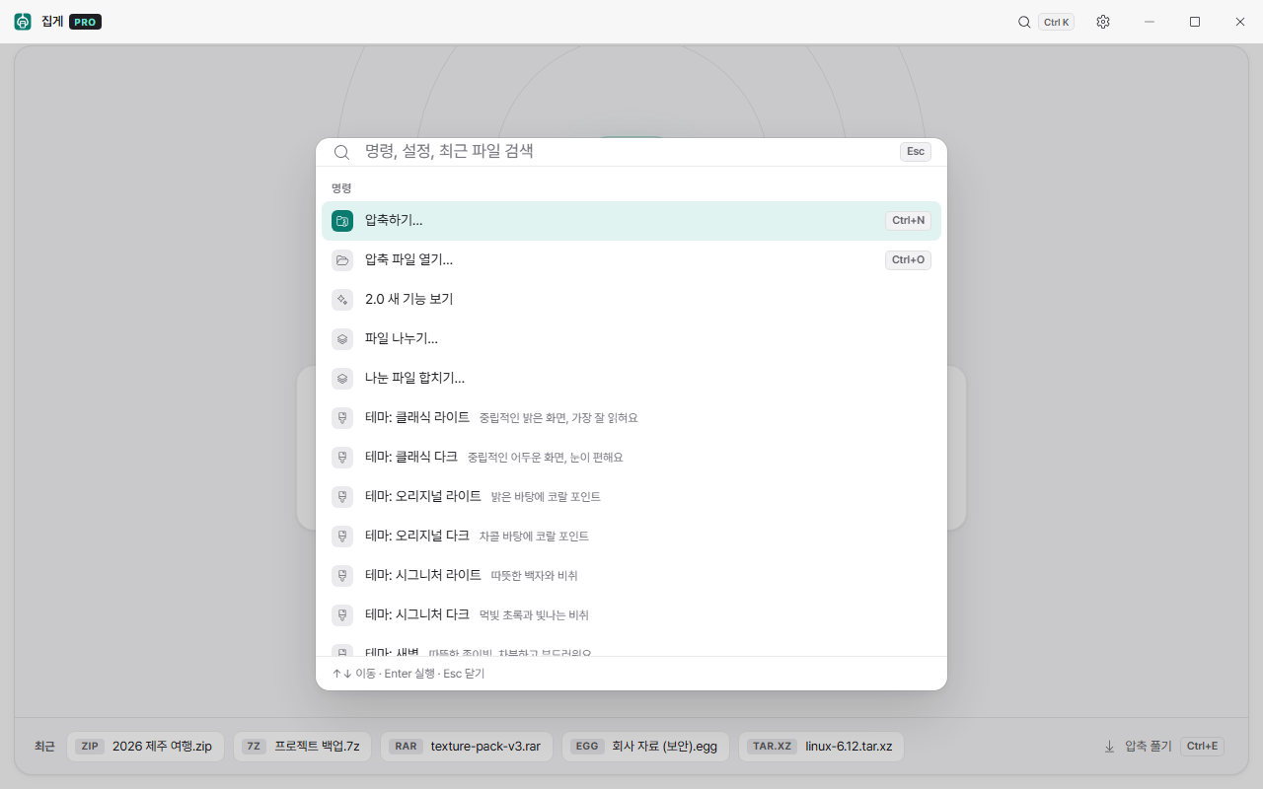Open recent file linux-6.12.tar.xz

(x=821, y=747)
